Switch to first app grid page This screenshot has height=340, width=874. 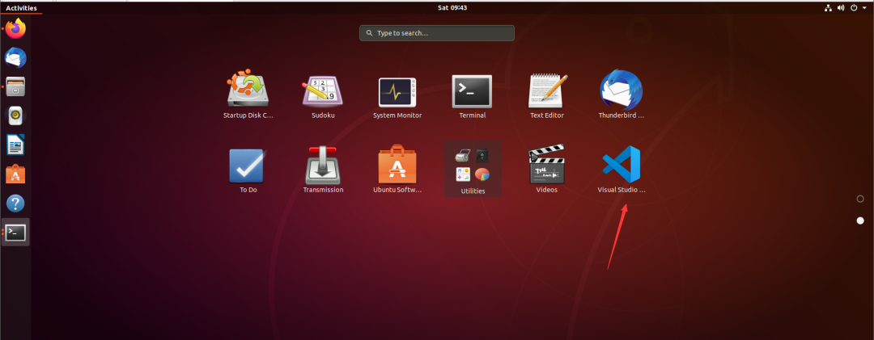click(860, 199)
